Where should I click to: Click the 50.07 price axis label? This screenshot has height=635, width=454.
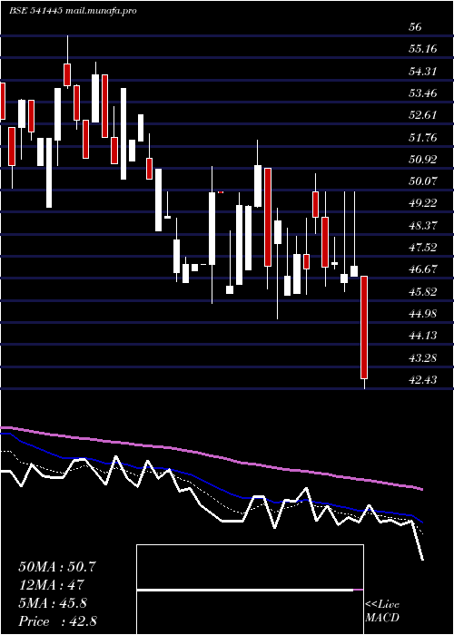(x=423, y=181)
